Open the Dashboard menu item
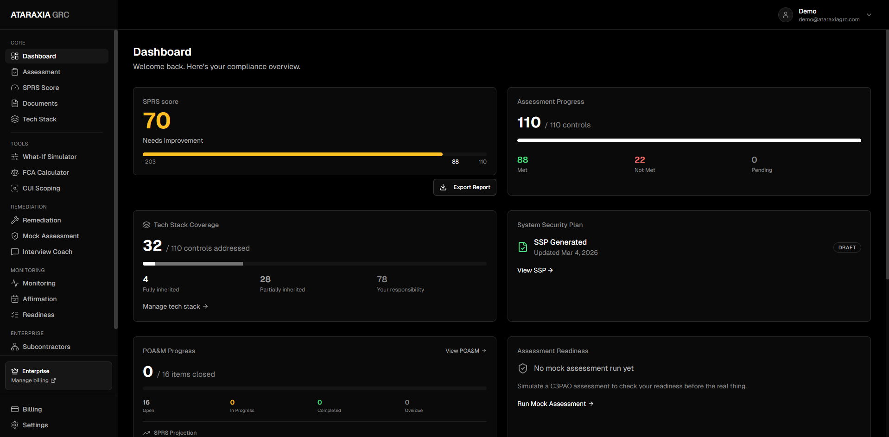 pos(57,56)
